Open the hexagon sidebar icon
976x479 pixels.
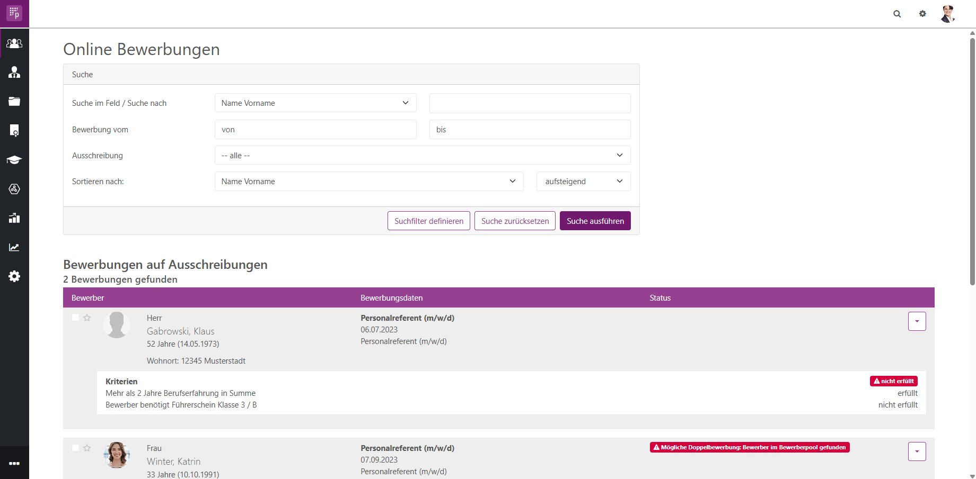pos(14,189)
